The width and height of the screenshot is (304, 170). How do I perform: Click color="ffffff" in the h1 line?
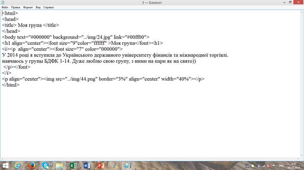click(92, 43)
